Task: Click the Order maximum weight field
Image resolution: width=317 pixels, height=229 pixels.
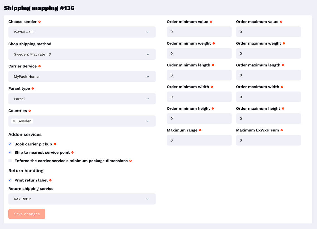Action: 268,53
